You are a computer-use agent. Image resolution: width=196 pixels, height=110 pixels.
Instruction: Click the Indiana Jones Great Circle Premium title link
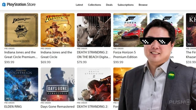21,55
